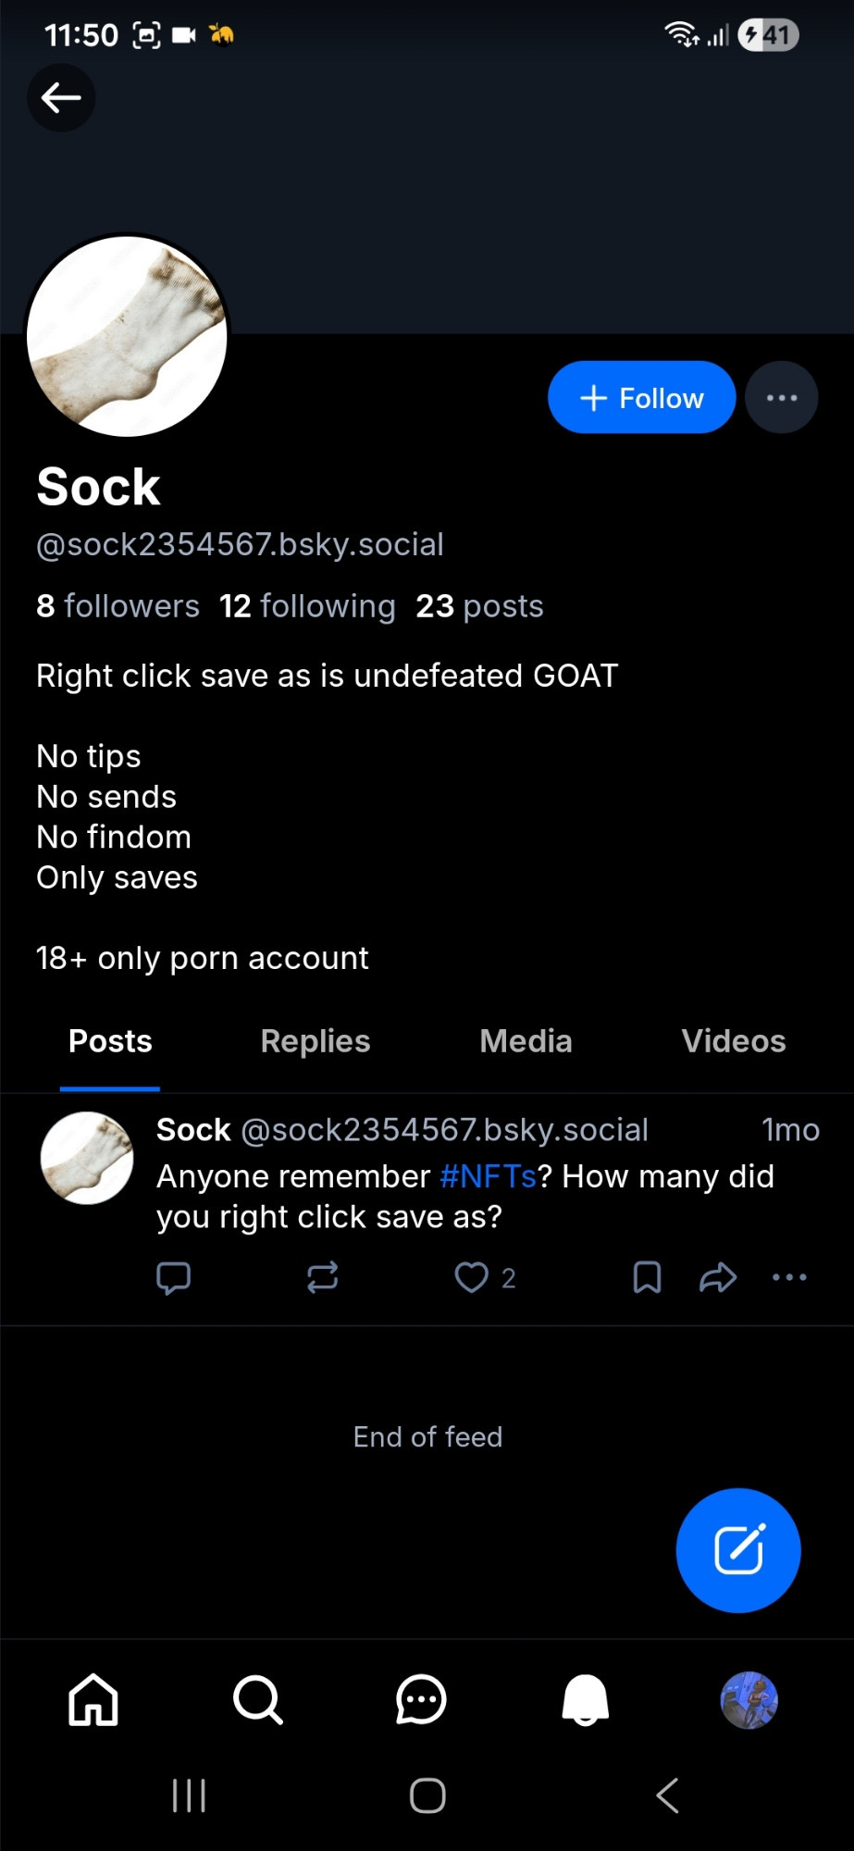Bookmark the NFTs post
Screen dimensions: 854x1851
(x=647, y=1277)
